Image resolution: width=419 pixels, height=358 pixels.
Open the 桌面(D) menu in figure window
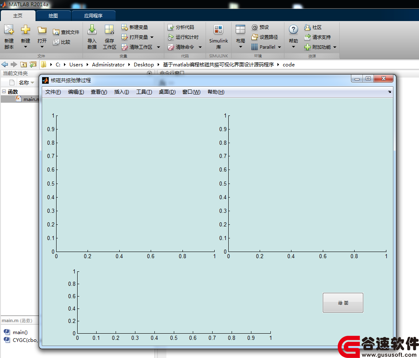(x=167, y=92)
